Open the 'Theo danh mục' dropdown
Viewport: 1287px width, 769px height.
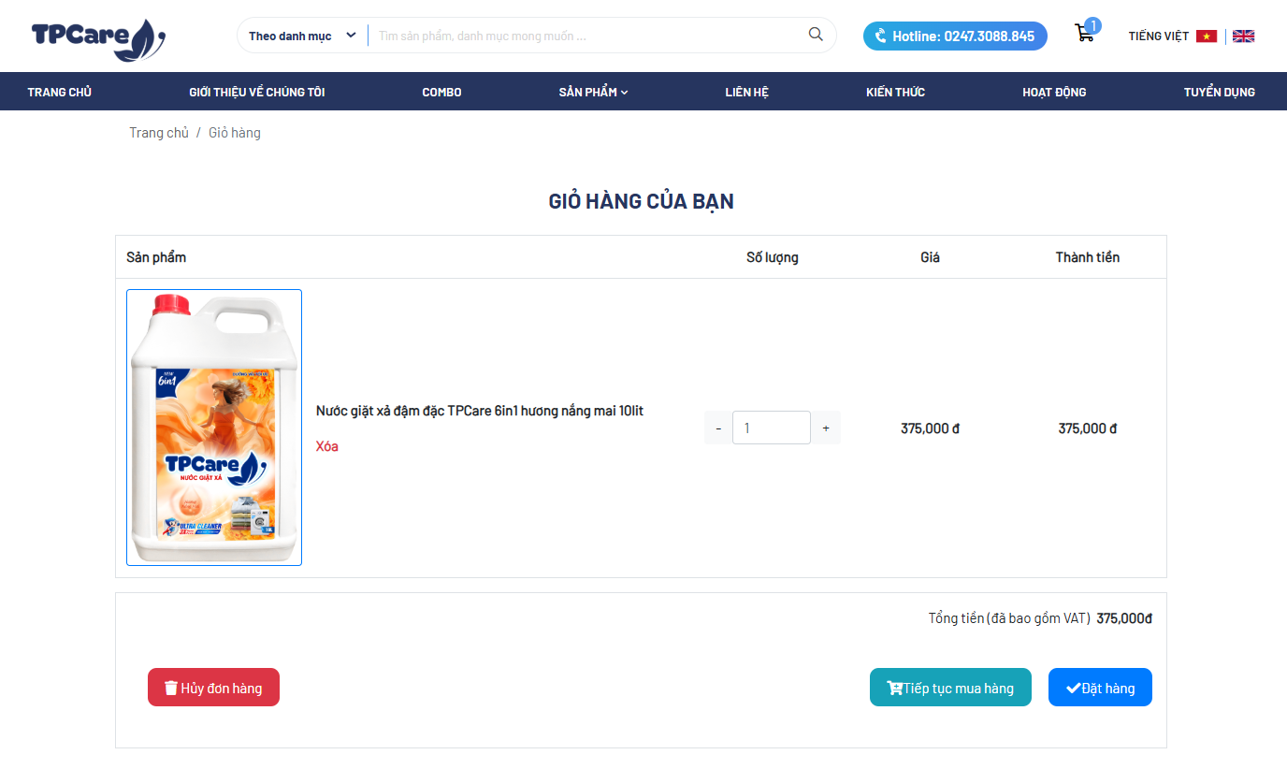tap(302, 36)
